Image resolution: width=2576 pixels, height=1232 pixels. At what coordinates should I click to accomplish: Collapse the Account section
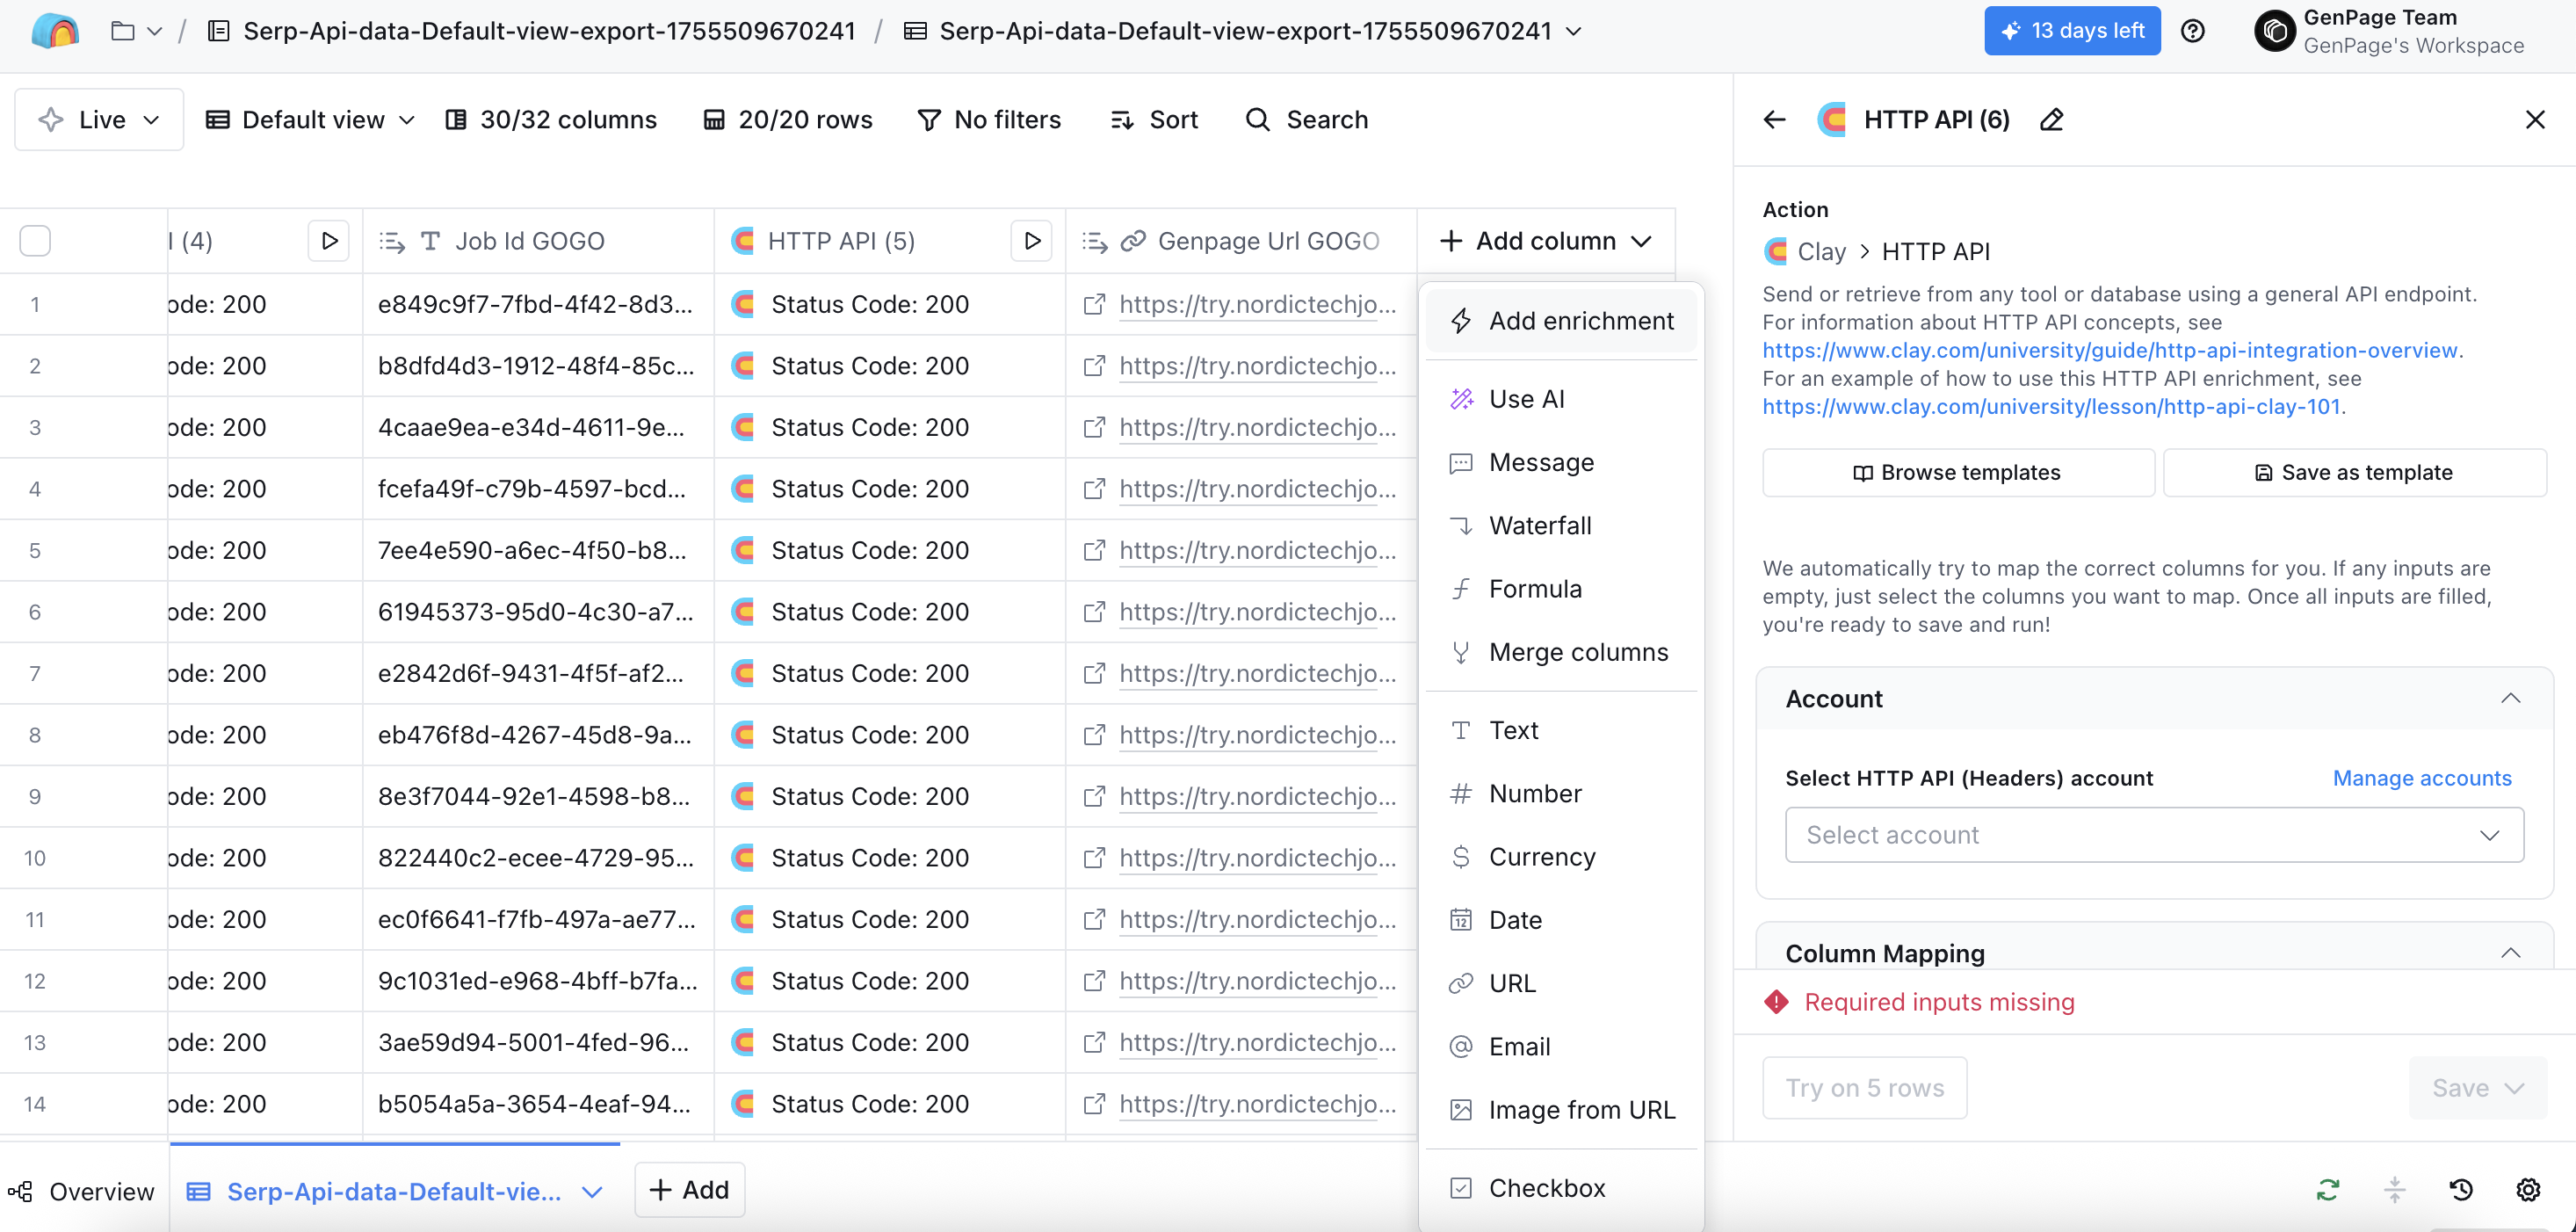pos(2510,699)
